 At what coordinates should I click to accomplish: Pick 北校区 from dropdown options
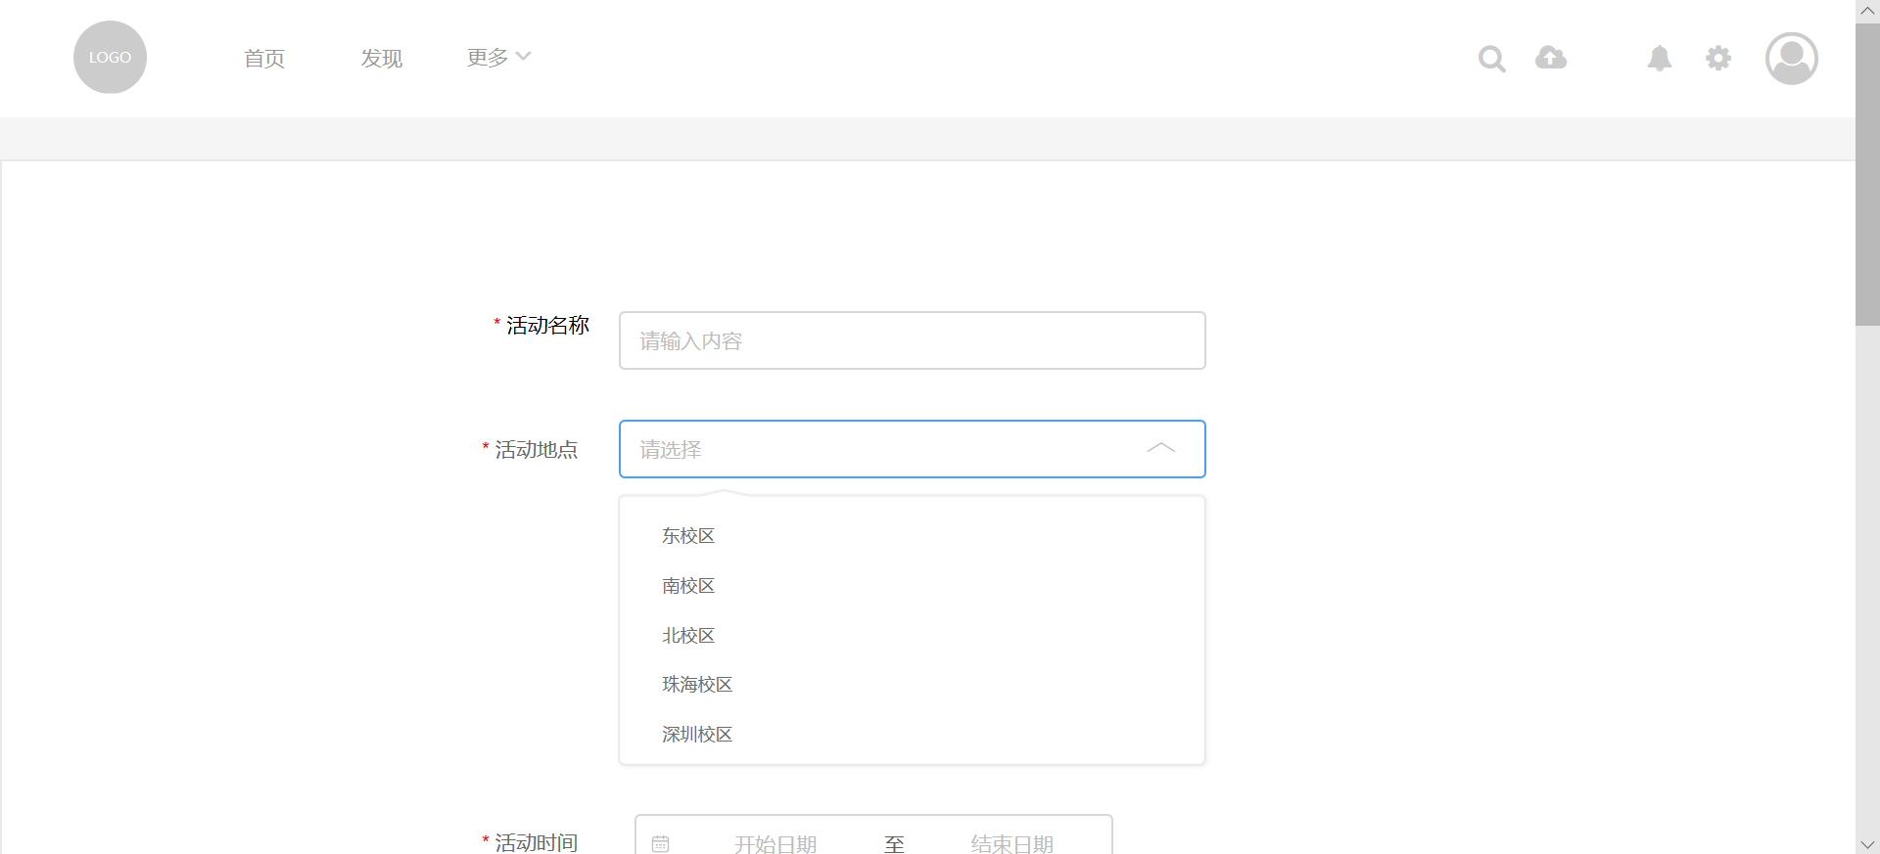pyautogui.click(x=688, y=636)
